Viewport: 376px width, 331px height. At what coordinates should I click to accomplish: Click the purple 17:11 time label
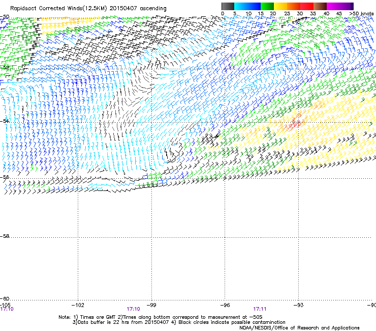(x=260, y=309)
